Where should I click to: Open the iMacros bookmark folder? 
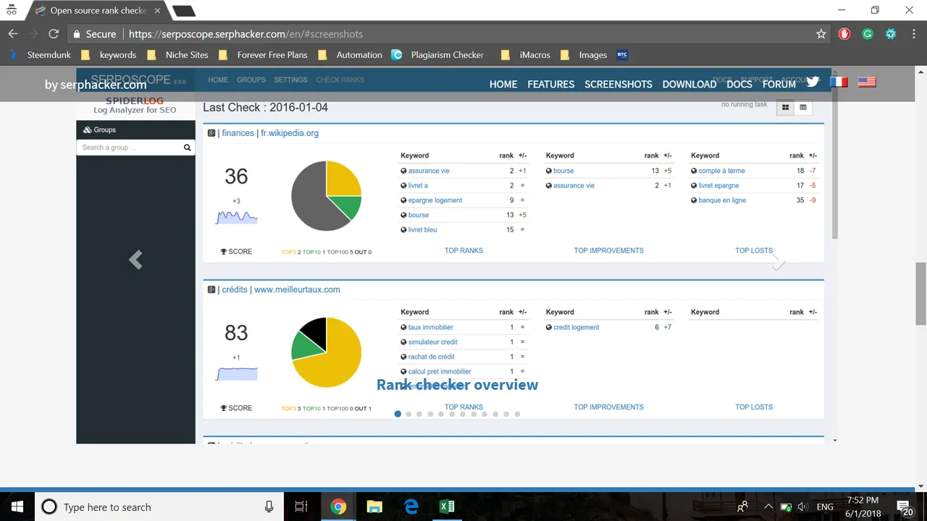(526, 55)
